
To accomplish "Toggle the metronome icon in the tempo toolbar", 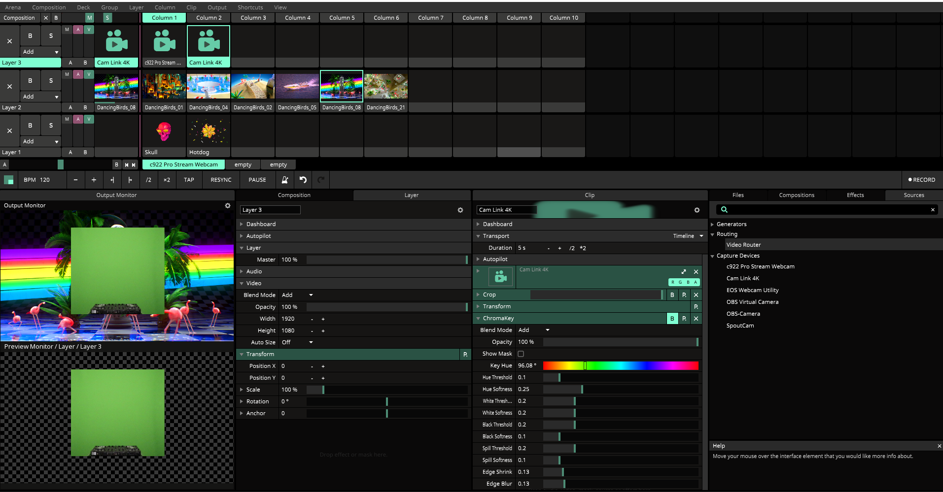I will (x=285, y=180).
